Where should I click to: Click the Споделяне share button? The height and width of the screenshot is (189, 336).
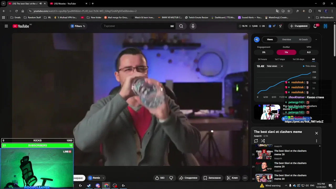[x=188, y=178]
